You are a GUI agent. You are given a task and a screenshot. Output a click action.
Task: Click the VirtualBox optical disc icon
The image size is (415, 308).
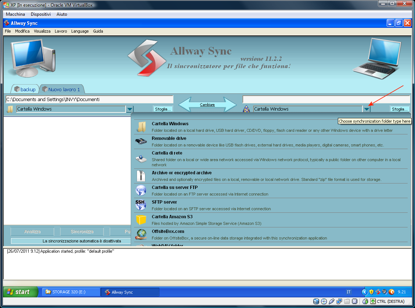[x=324, y=301]
